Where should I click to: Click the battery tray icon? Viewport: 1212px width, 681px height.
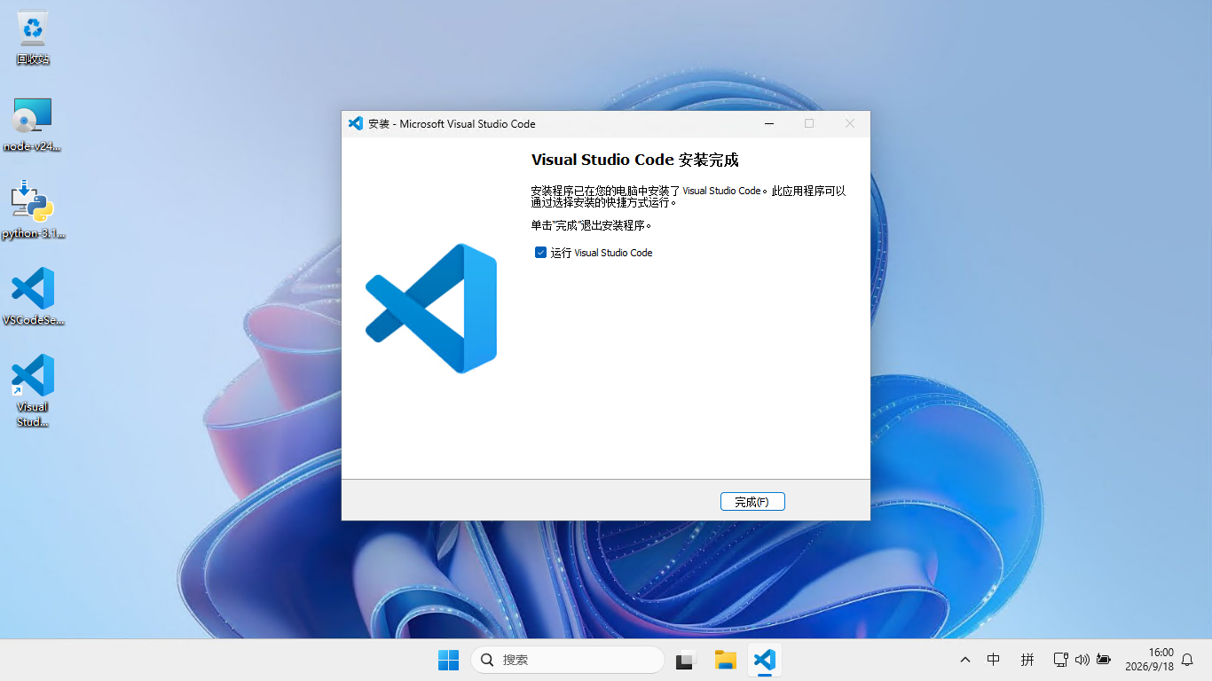tap(1104, 660)
